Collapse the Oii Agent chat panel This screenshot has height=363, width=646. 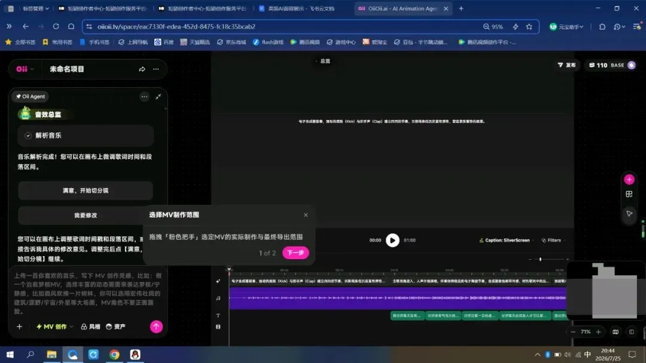(158, 97)
